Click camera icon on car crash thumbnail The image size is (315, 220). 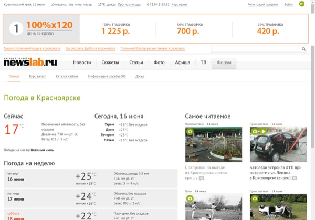click(255, 131)
